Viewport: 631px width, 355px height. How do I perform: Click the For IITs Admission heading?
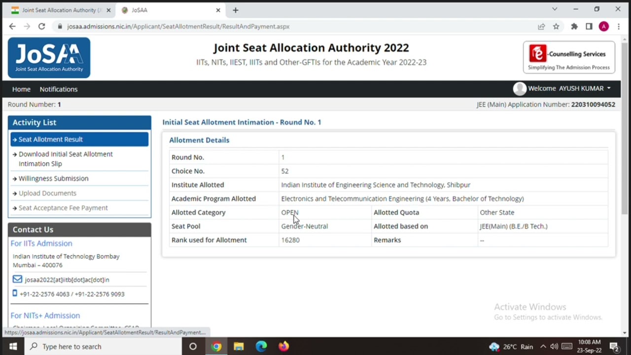[41, 243]
